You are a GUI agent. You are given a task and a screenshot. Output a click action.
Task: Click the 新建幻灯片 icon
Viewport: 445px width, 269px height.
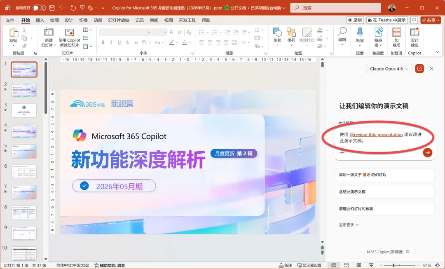[x=49, y=32]
